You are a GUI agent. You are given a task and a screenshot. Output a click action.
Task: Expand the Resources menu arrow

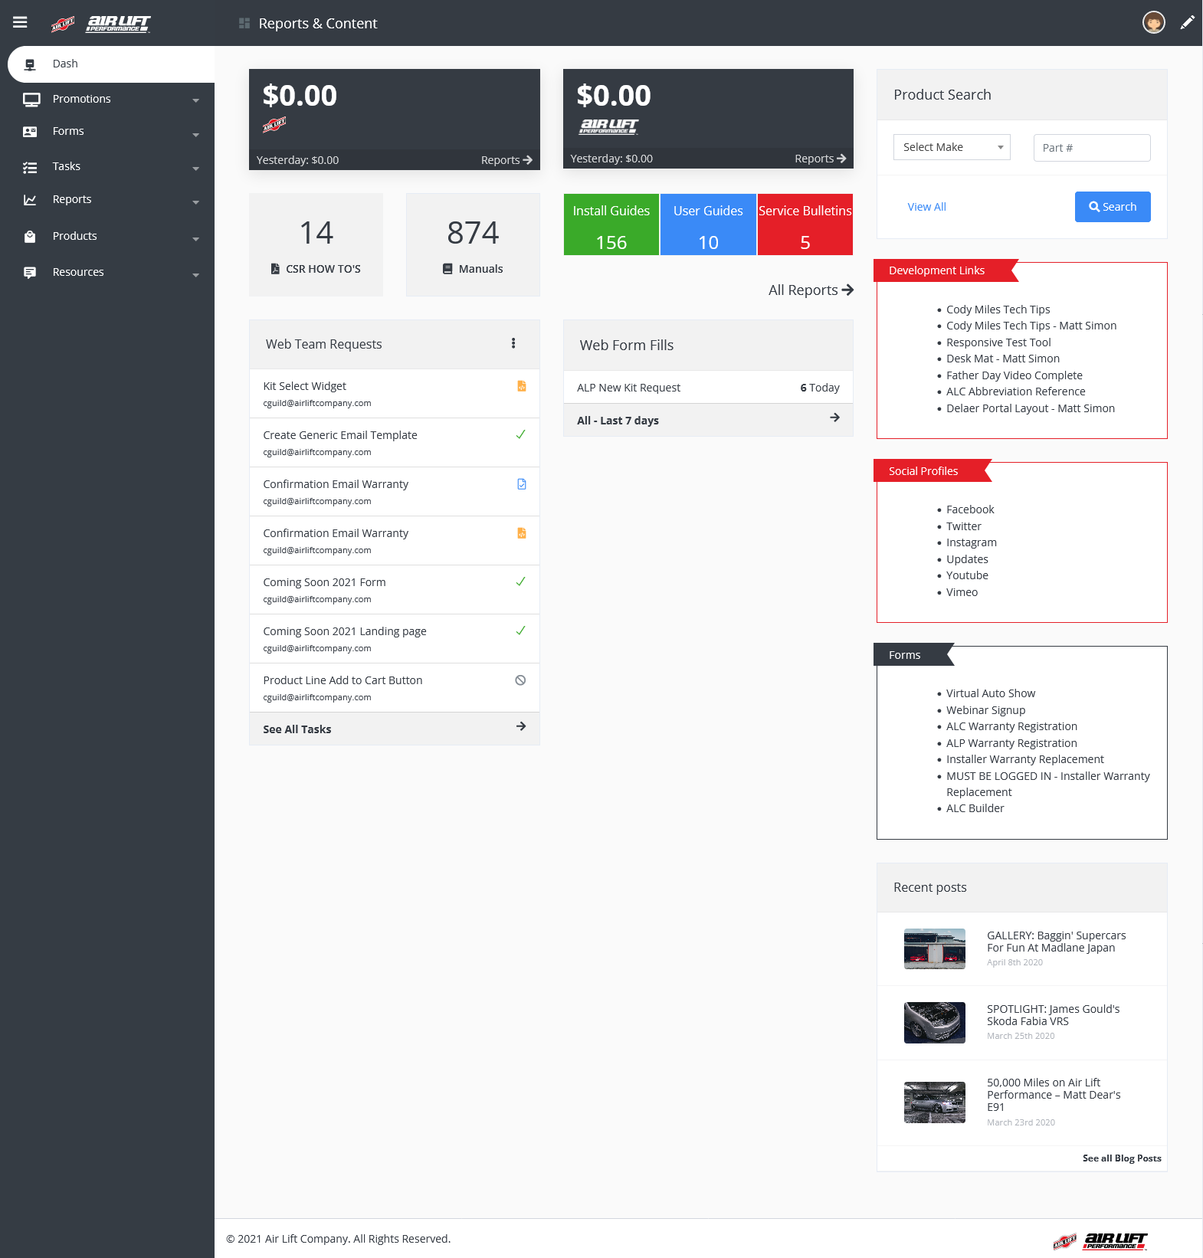click(196, 275)
